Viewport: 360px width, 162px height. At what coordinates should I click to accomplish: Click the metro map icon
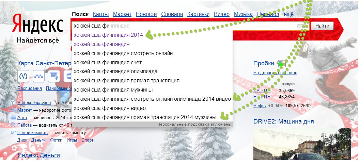pos(24,76)
